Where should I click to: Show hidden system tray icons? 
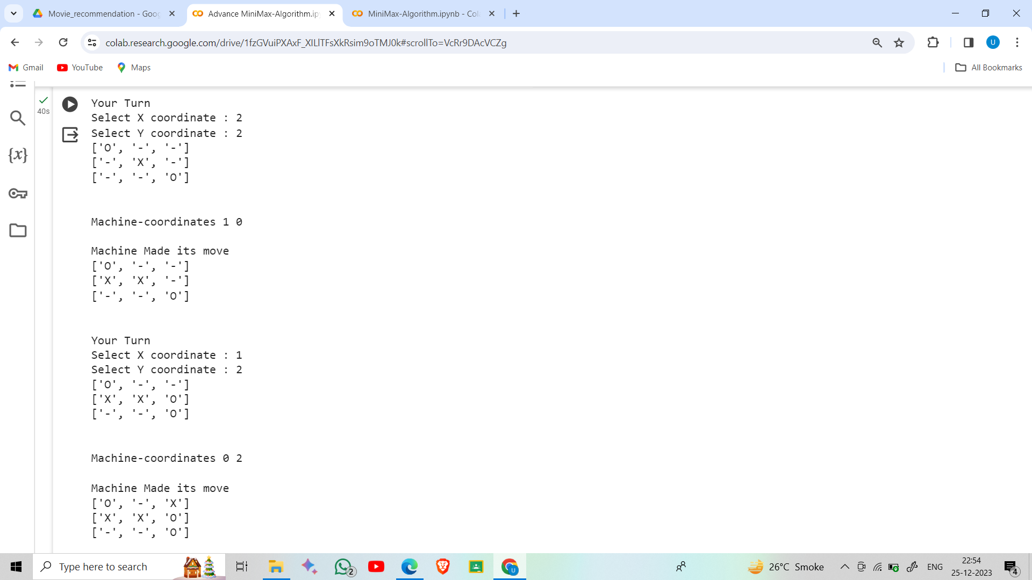pyautogui.click(x=844, y=567)
